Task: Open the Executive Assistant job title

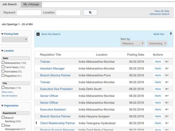Action: pos(53,109)
